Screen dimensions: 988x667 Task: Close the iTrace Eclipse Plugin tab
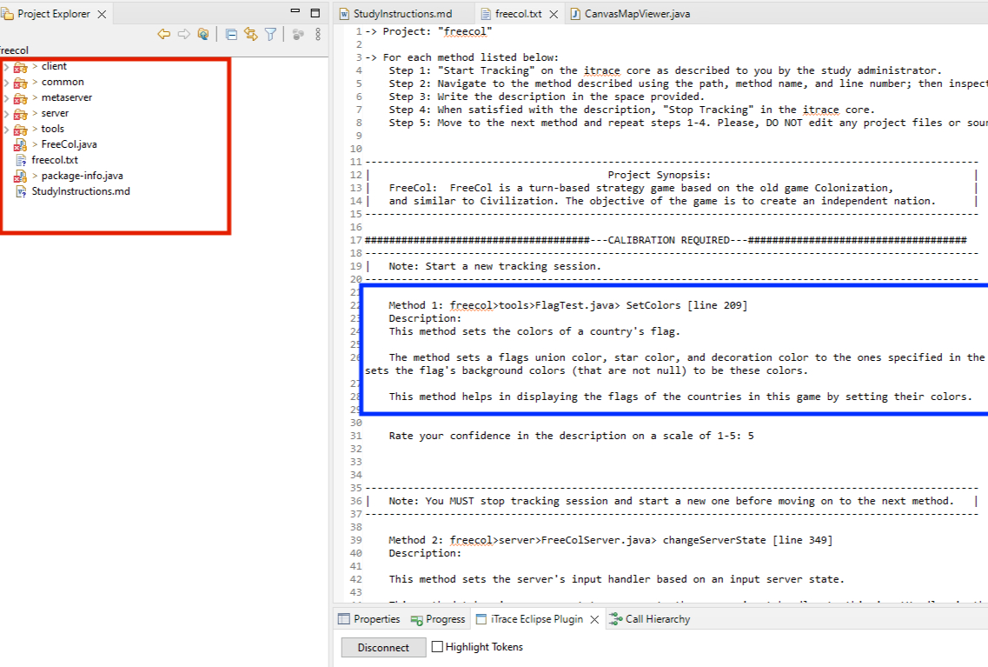point(594,620)
